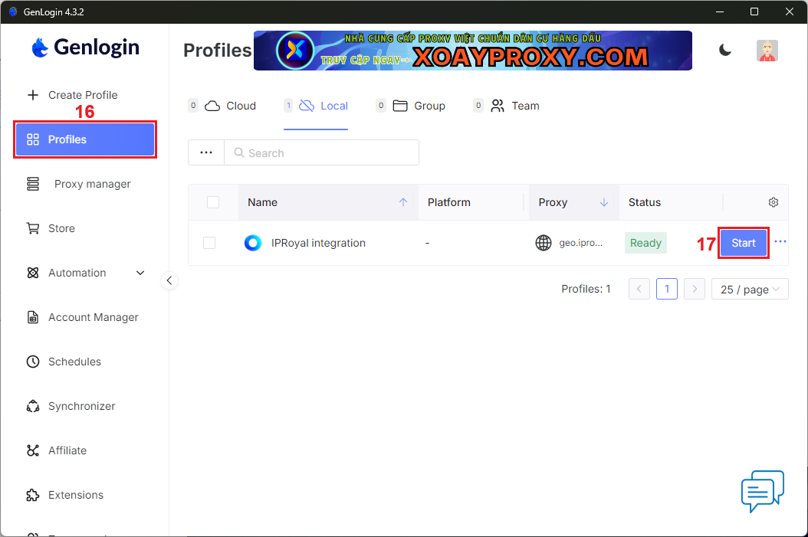Open the table settings gear icon
808x537 pixels.
773,202
